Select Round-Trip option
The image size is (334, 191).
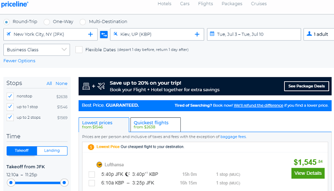[6, 22]
